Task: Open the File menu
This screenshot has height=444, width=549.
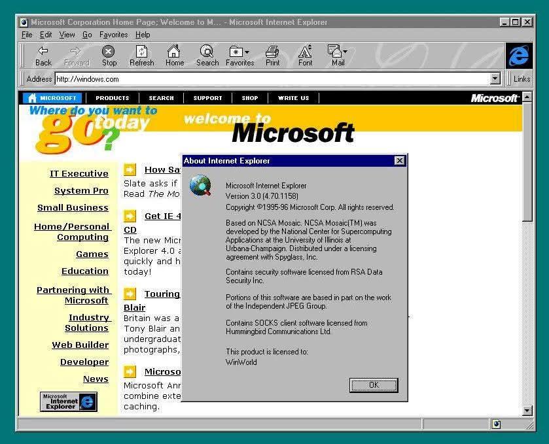Action: 27,35
